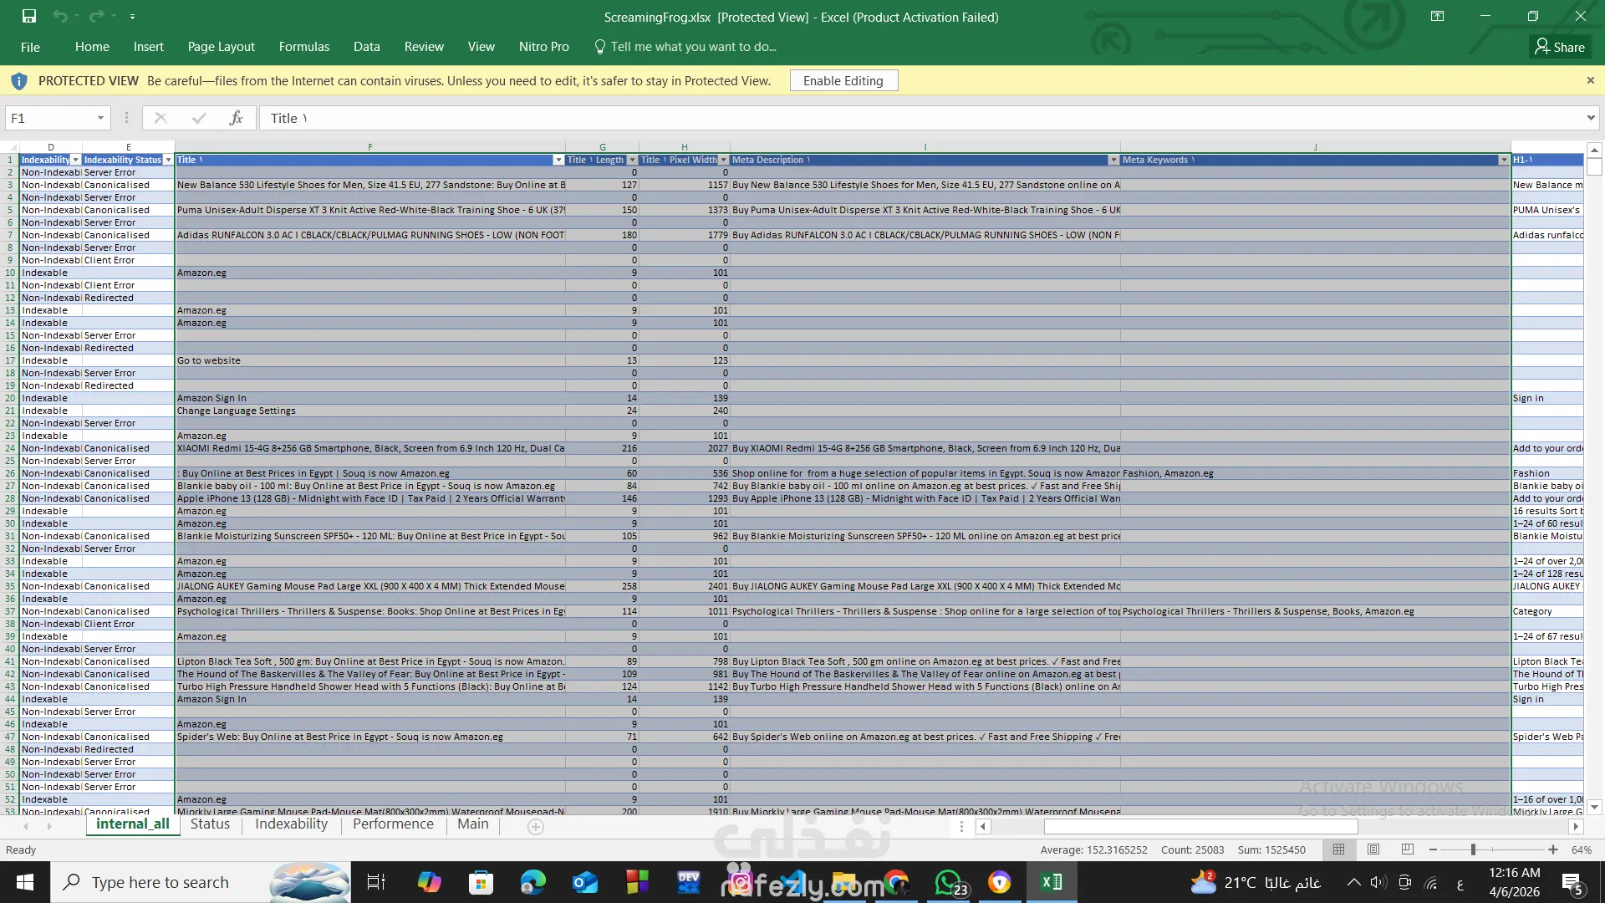Open the Ribbon Display Options icon

coord(1437,16)
